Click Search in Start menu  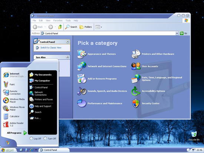click(35, 112)
